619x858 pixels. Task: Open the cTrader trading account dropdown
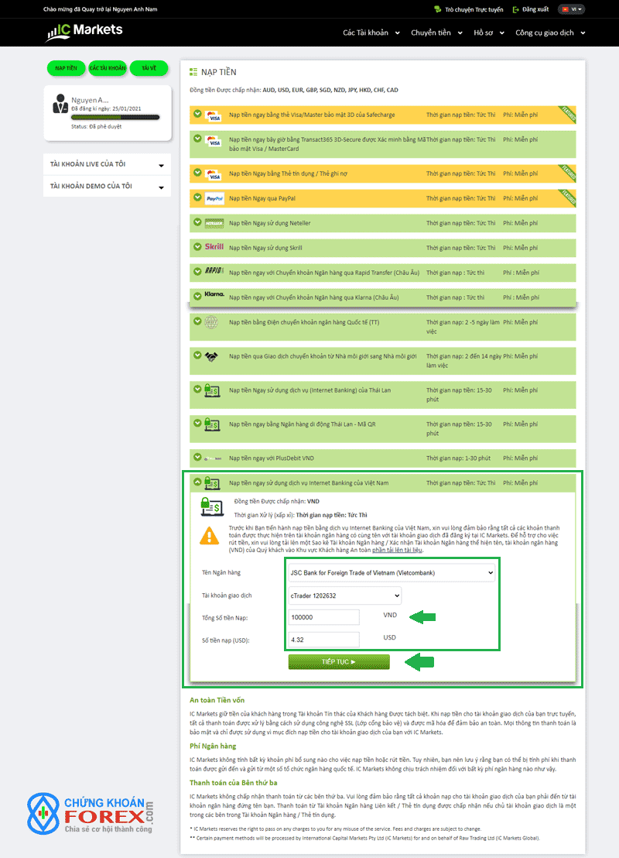tap(344, 595)
